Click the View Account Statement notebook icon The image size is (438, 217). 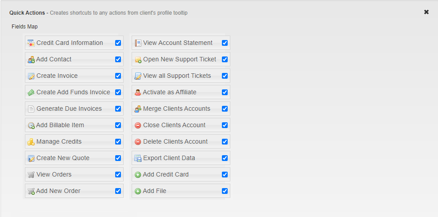point(138,43)
